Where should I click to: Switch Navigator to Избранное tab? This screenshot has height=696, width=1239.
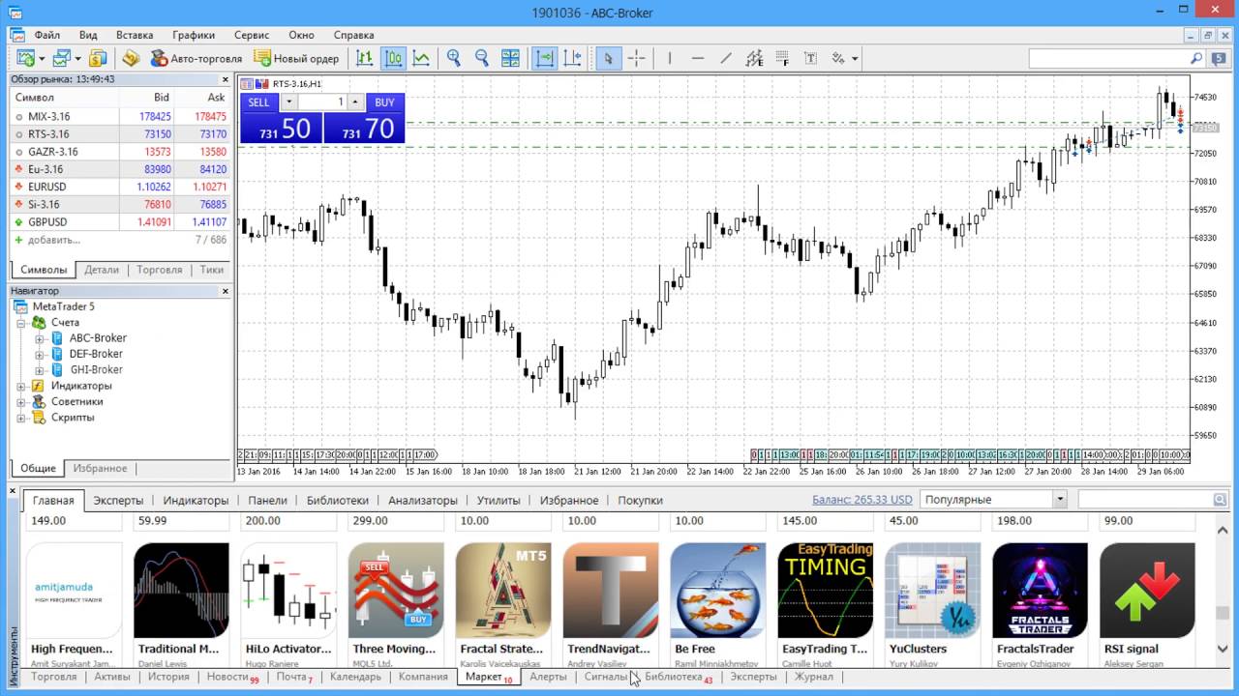point(100,468)
